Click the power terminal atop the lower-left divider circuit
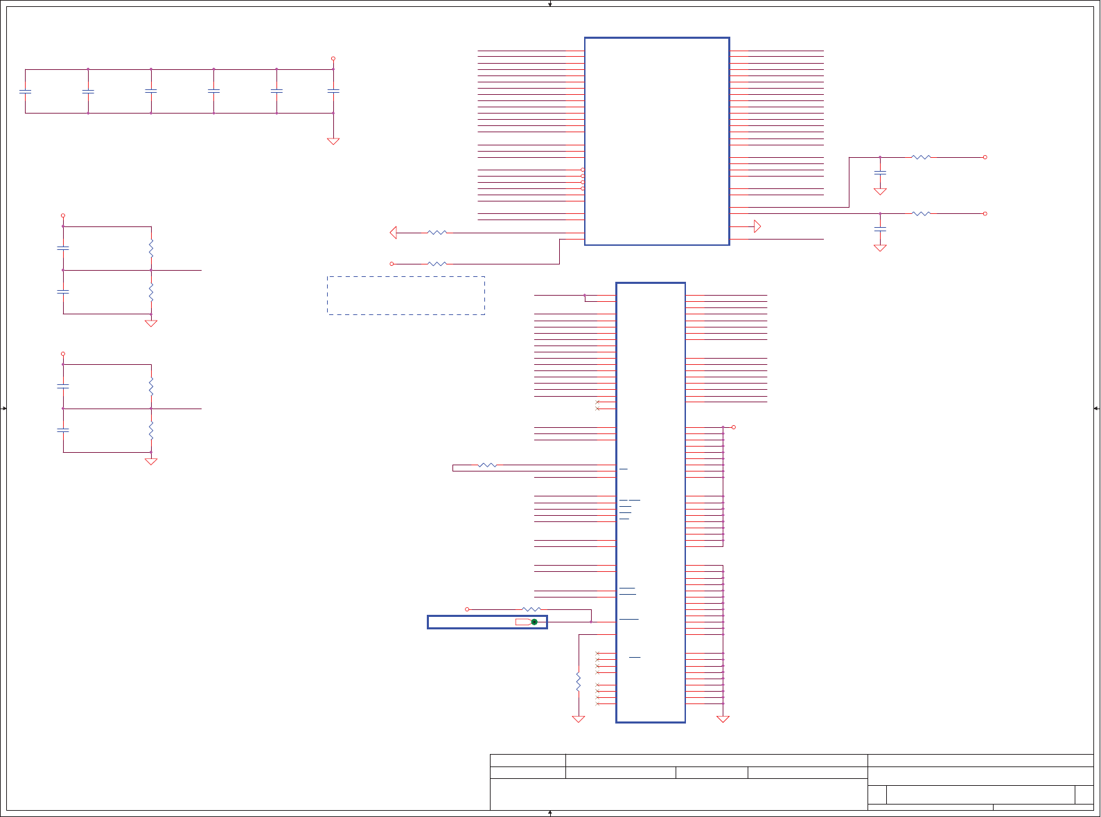 [63, 354]
